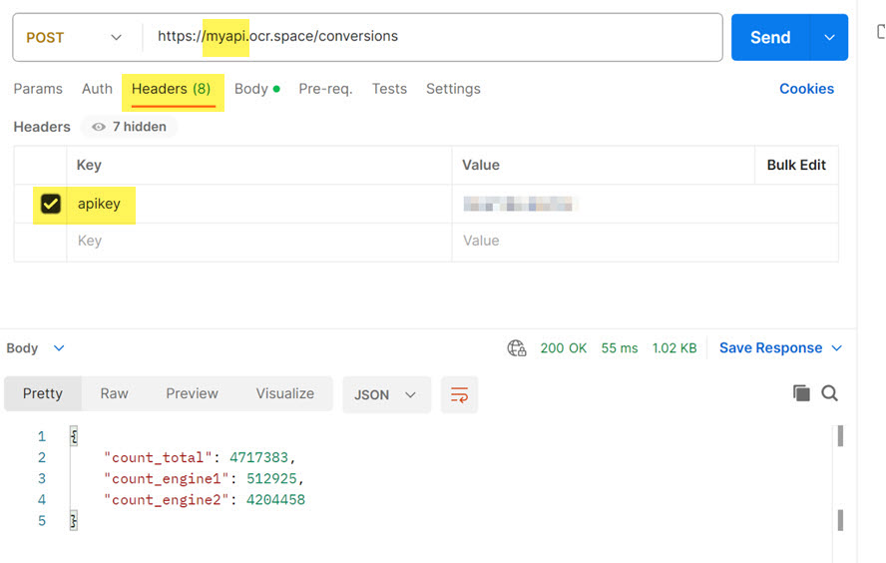Click the copy response icon

pyautogui.click(x=801, y=393)
